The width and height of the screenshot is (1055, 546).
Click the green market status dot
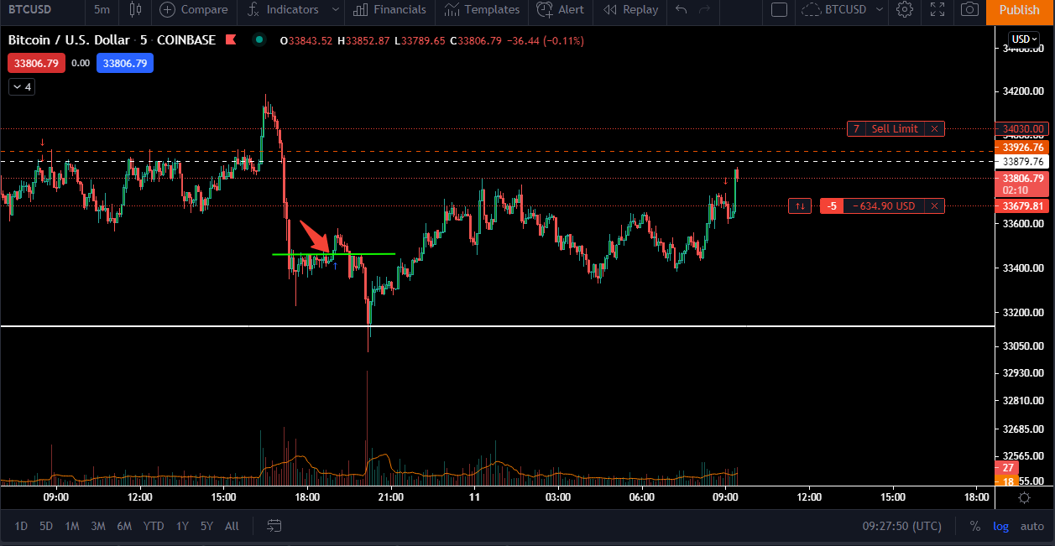(259, 40)
